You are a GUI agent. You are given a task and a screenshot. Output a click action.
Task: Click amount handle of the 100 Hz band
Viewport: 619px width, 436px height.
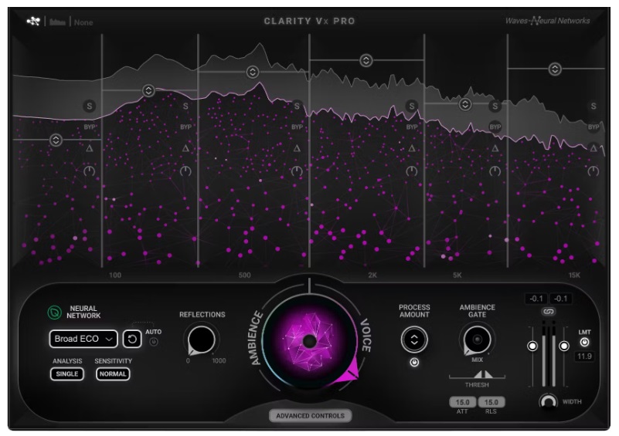tap(148, 91)
